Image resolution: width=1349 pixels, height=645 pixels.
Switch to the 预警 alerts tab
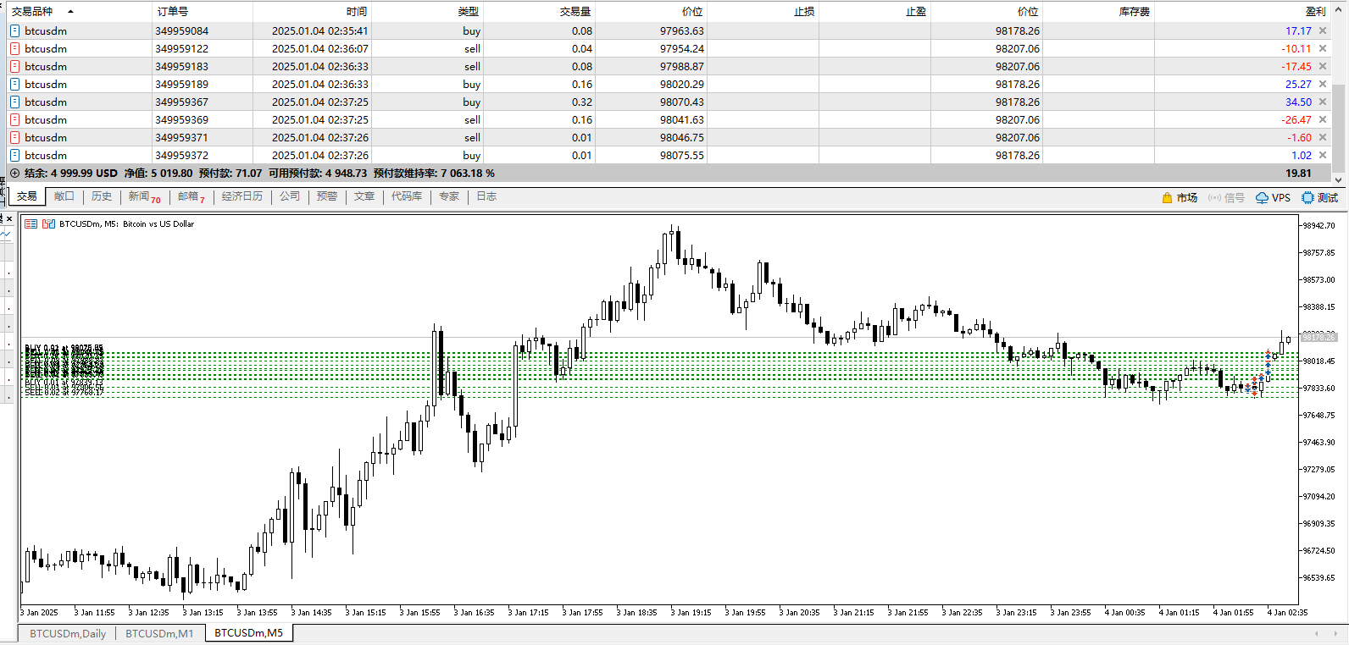pos(327,196)
